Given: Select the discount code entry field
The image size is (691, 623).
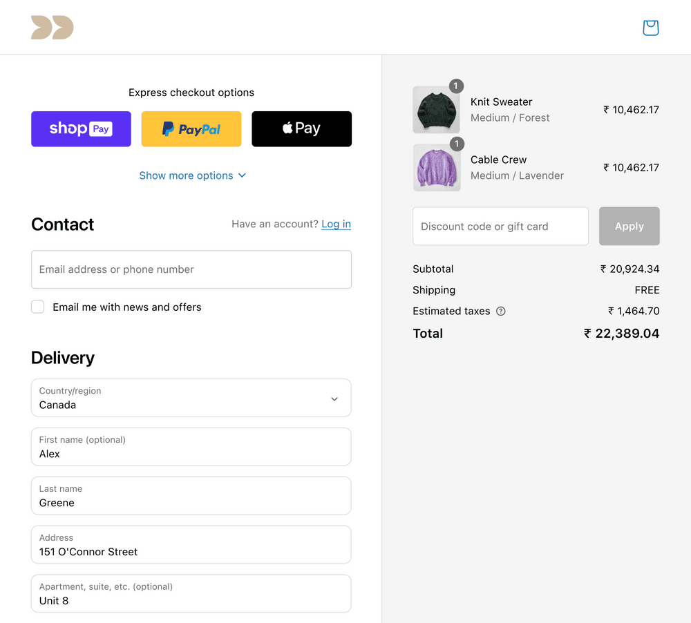Looking at the screenshot, I should [500, 226].
